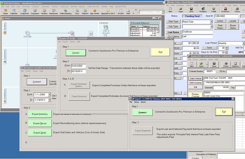Open Reports icon in QuickBooks icon bar

(x=85, y=12)
